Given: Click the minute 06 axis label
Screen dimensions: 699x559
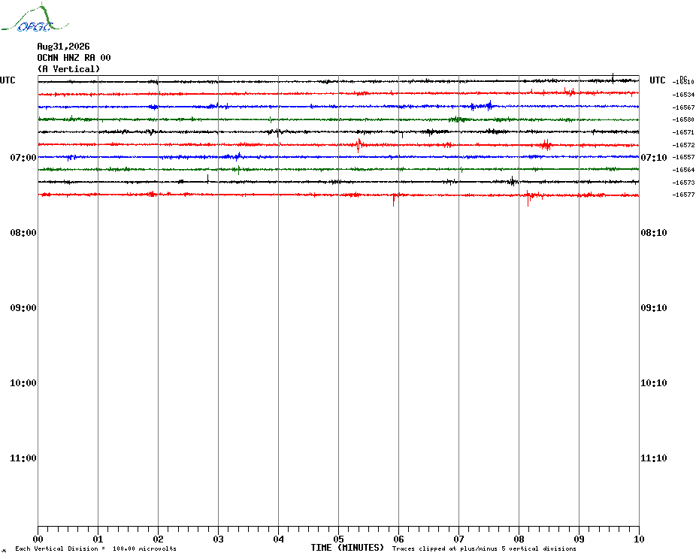Looking at the screenshot, I should [398, 539].
